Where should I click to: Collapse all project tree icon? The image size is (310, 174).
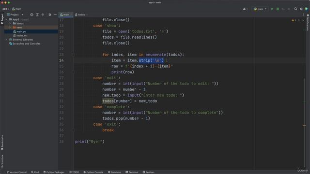point(43,14)
